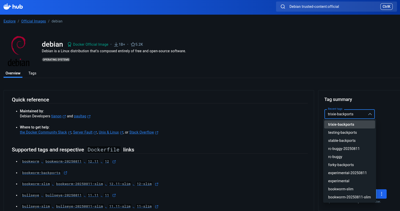Click the Docker Hub logo
The width and height of the screenshot is (400, 211).
coord(13,7)
